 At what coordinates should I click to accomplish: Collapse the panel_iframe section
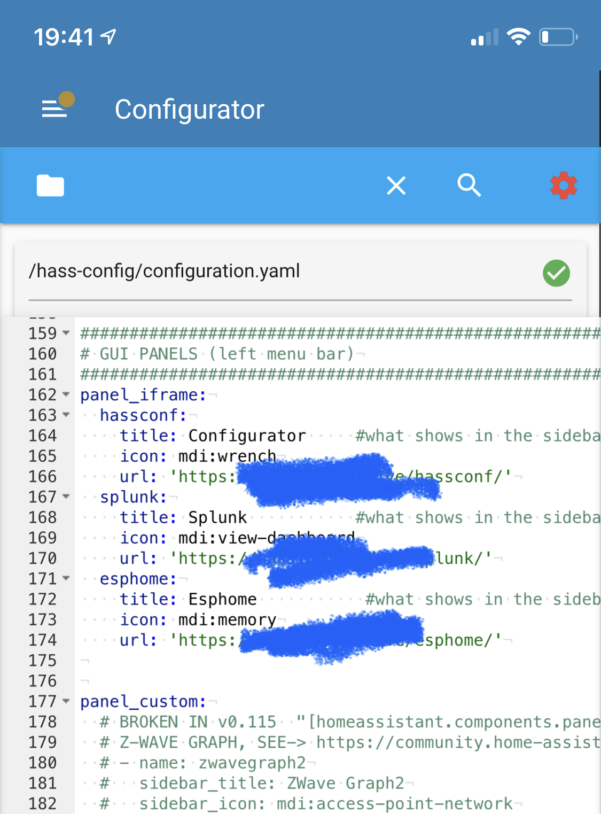(x=65, y=394)
